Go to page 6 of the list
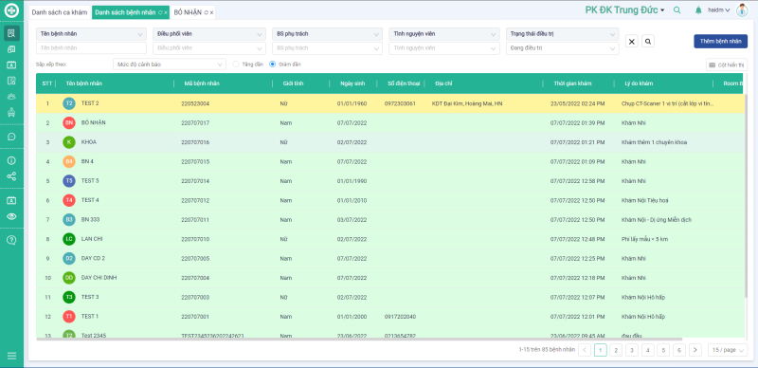758x368 pixels. [x=679, y=350]
